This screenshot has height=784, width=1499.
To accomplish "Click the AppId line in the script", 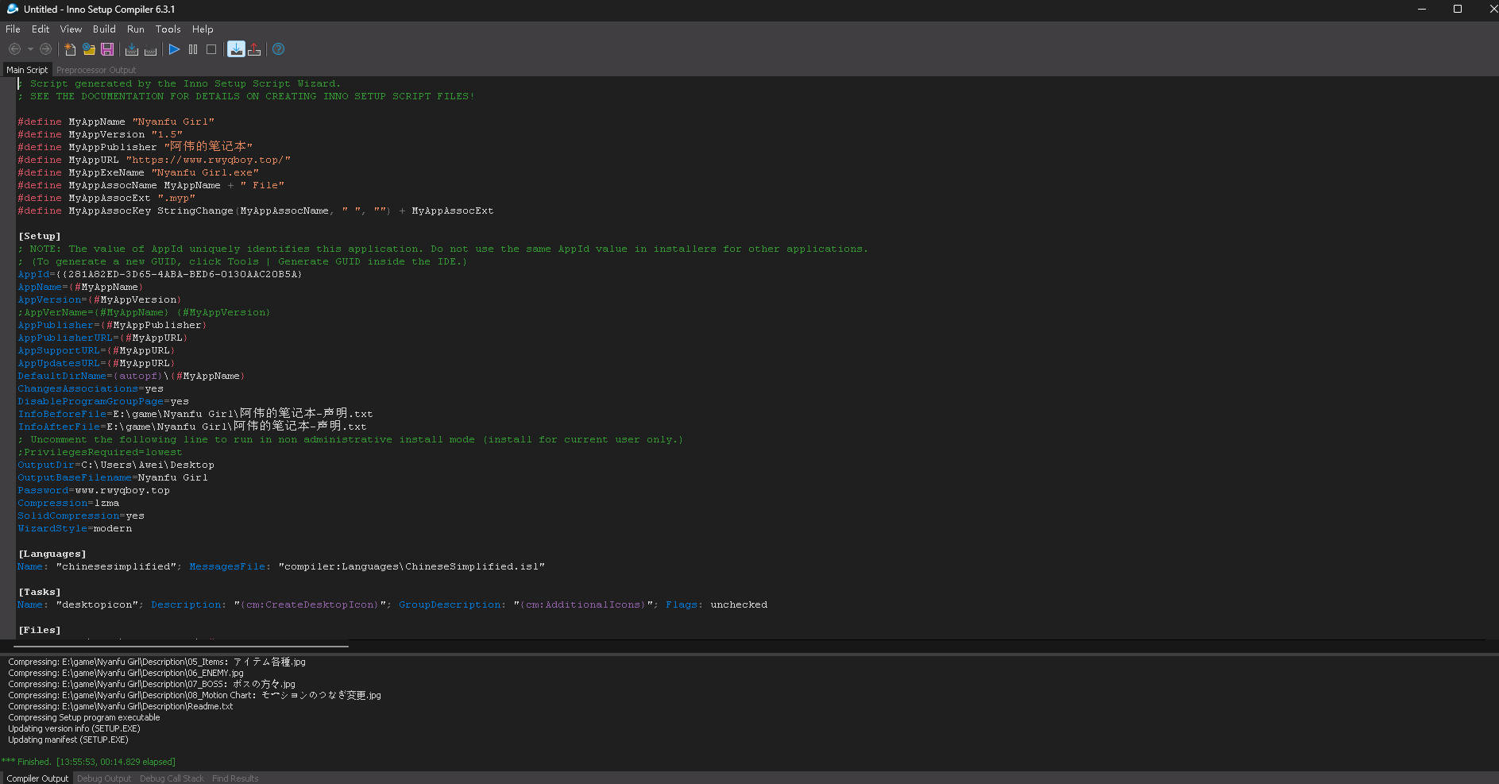I will coord(160,274).
